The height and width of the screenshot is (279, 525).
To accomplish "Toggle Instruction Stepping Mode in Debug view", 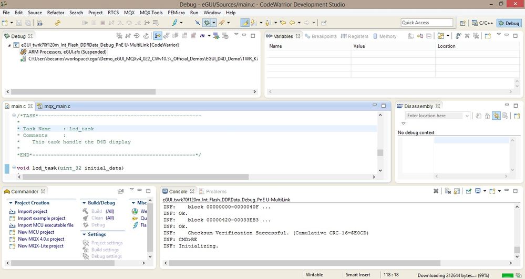I will pyautogui.click(x=157, y=36).
